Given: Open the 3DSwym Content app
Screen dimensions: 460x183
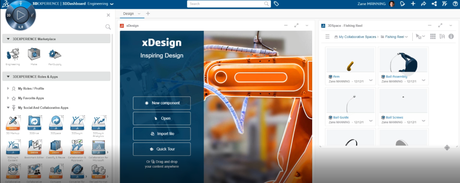Looking at the screenshot, I should point(13,147).
